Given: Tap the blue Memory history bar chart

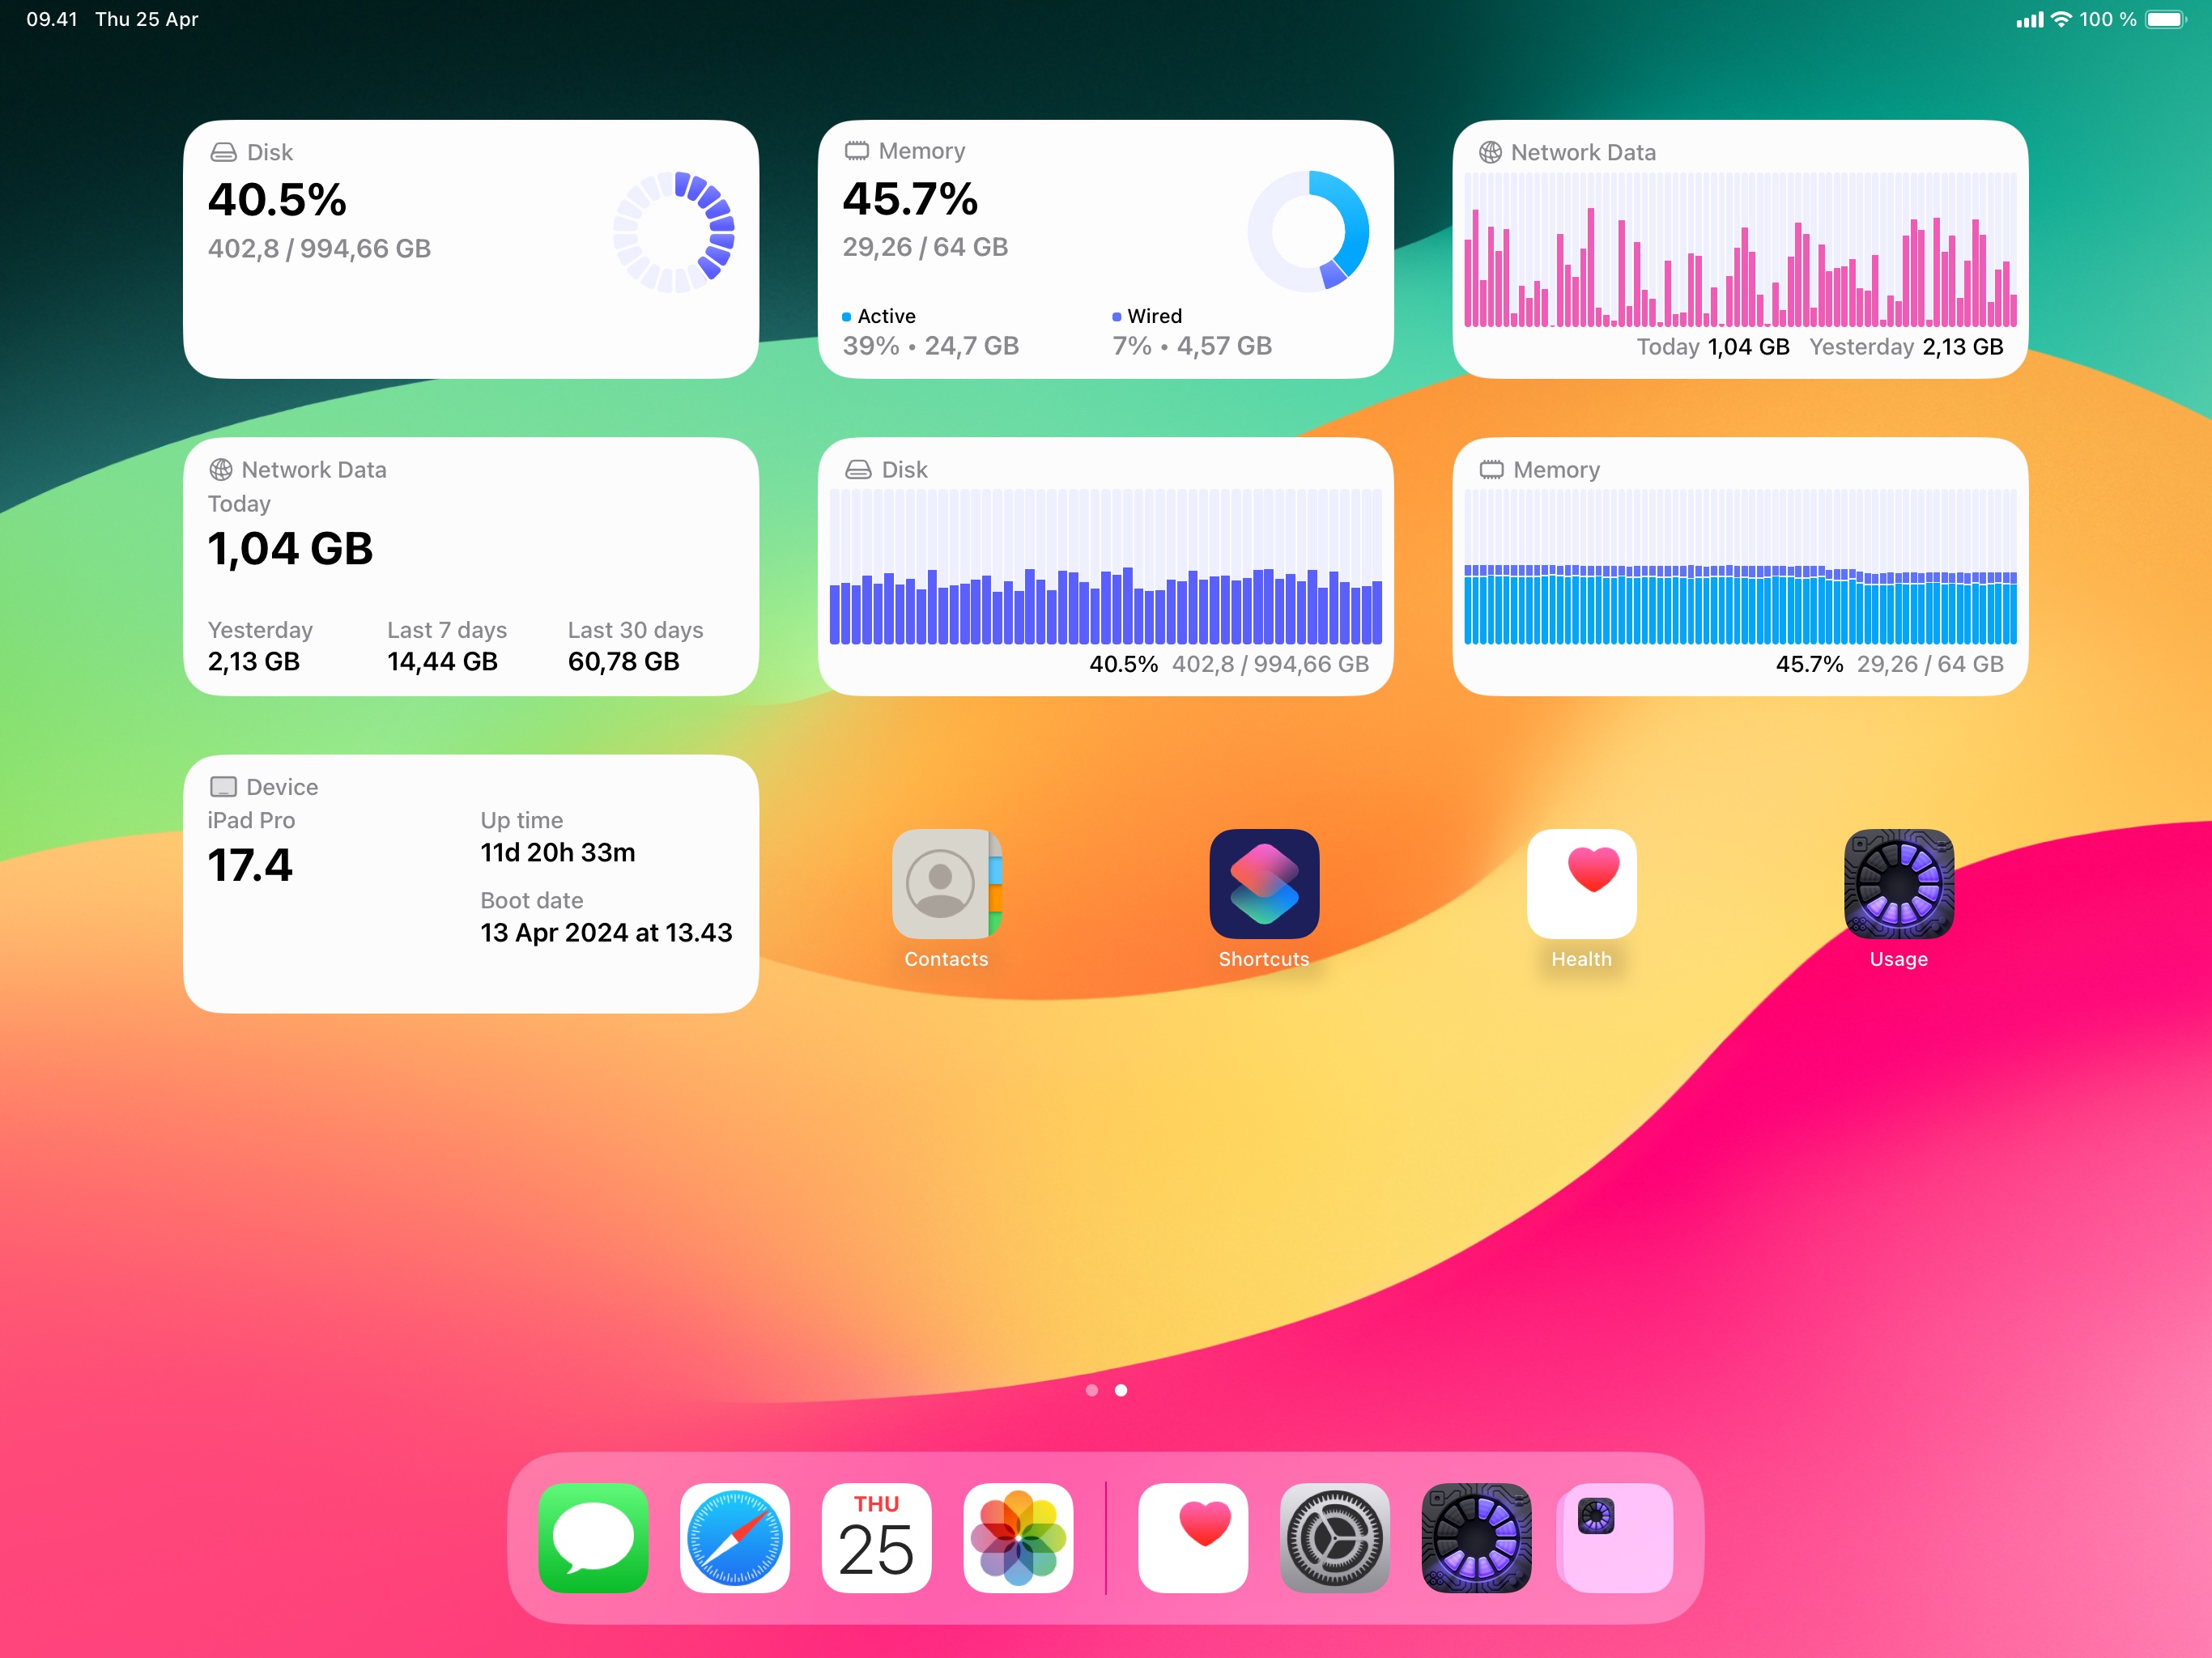Looking at the screenshot, I should coord(1740,567).
